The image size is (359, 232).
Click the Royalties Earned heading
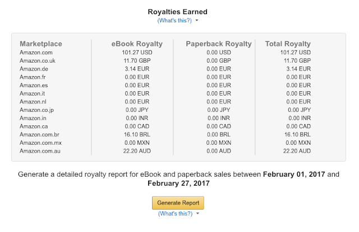[x=178, y=11]
